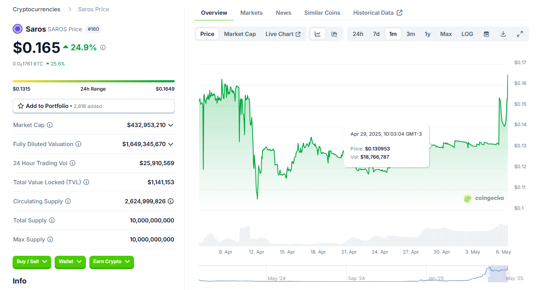
Task: Click the Add to Portfolio button
Action: pyautogui.click(x=94, y=106)
